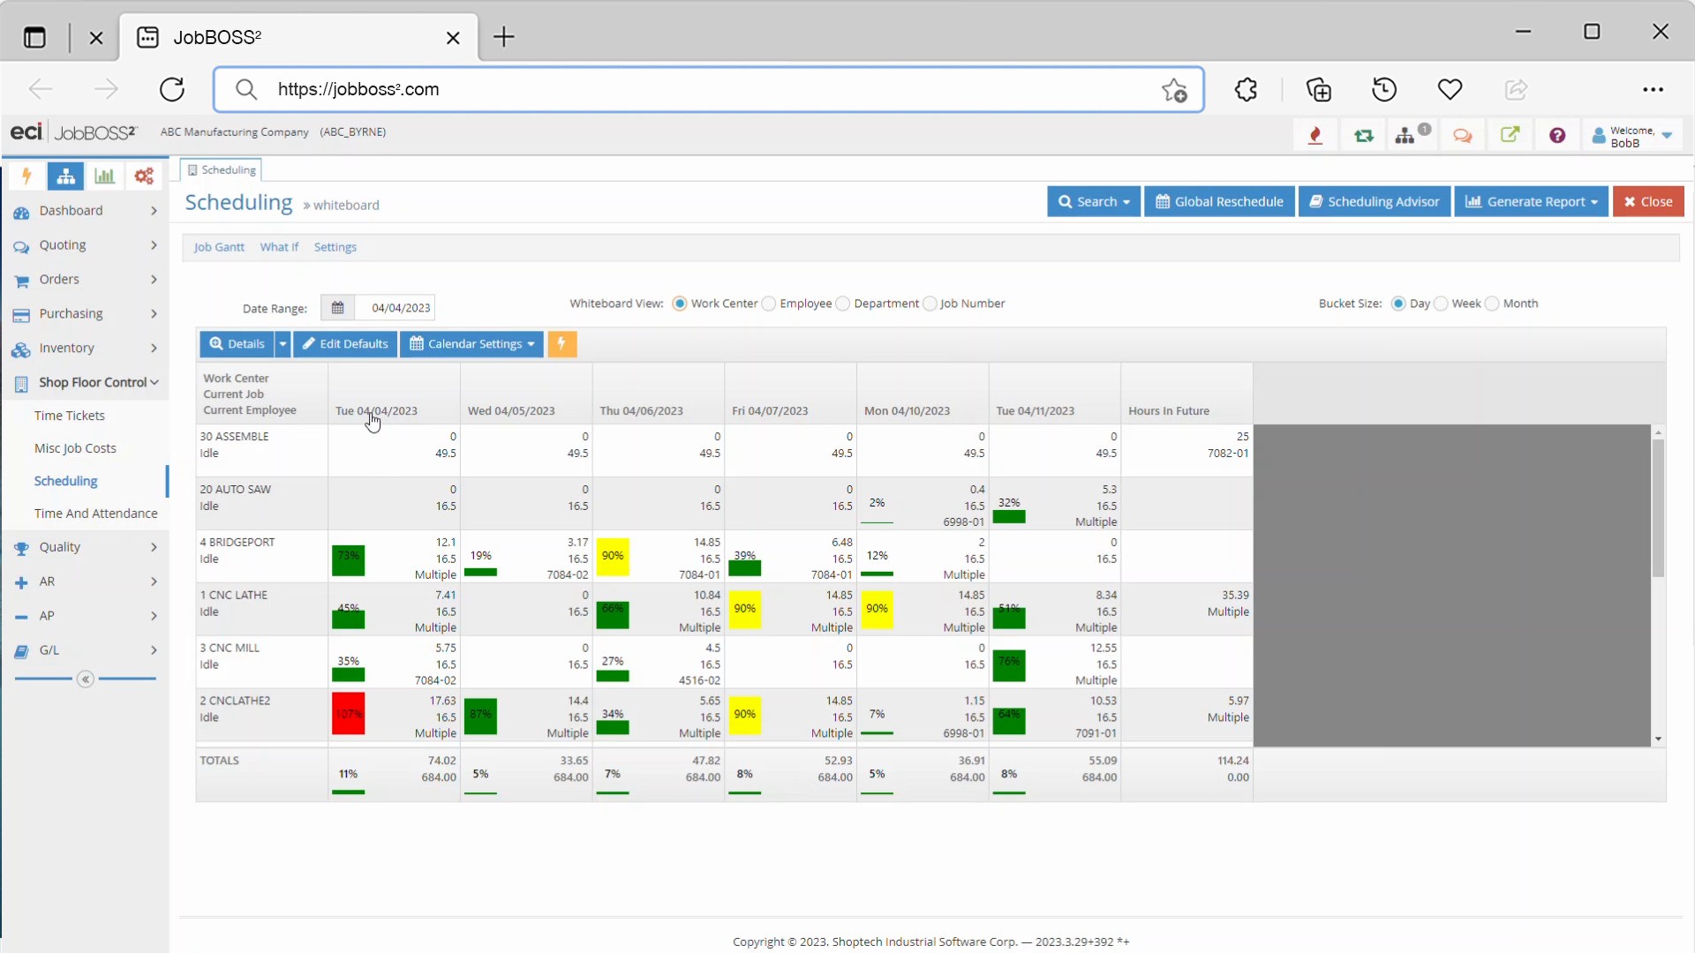This screenshot has height=953, width=1695.
Task: Open the Job Gantt tab
Action: pos(219,247)
